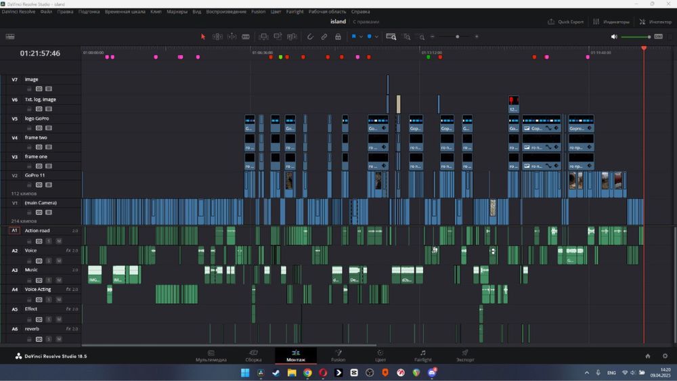Open Discord from the taskbar
The image size is (677, 381).
(432, 372)
